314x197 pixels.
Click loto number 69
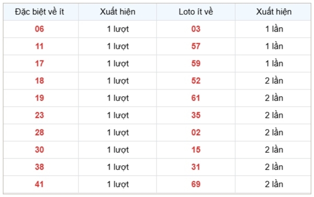(196, 184)
